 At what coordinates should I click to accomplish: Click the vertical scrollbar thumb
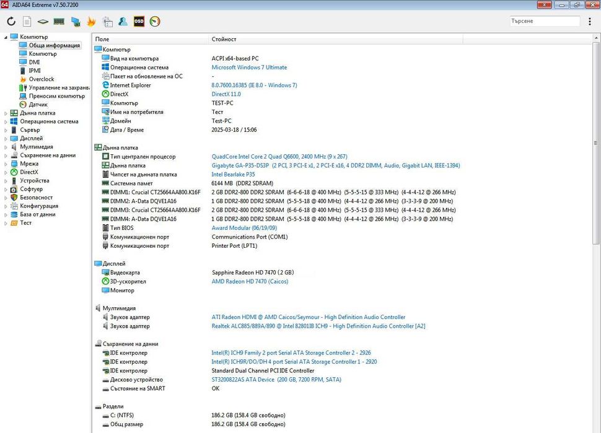(596, 143)
